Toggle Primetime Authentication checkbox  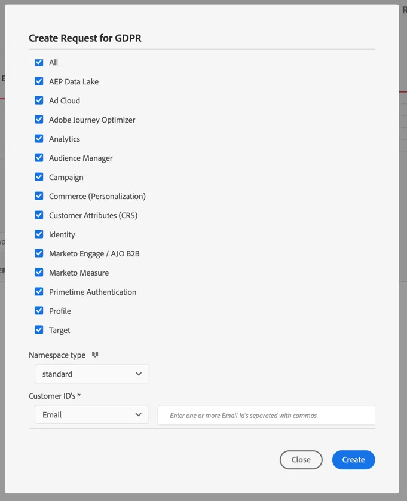39,292
